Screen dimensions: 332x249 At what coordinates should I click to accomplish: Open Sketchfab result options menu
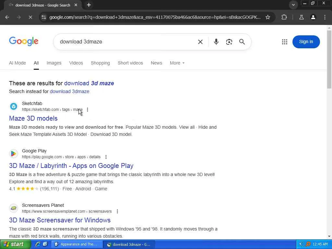pos(88,110)
